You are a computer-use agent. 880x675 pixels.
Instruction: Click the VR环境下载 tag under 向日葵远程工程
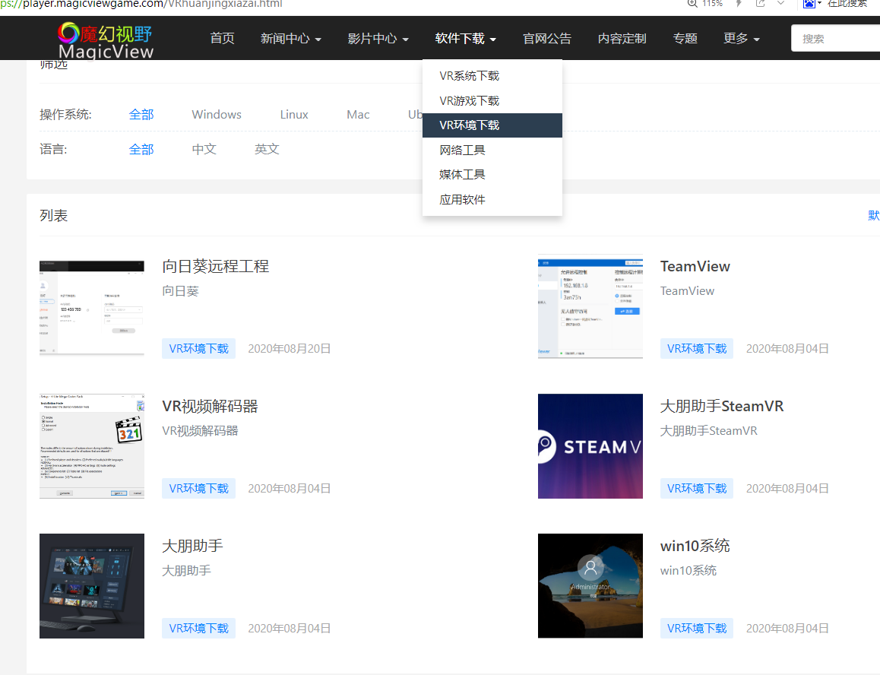click(198, 349)
